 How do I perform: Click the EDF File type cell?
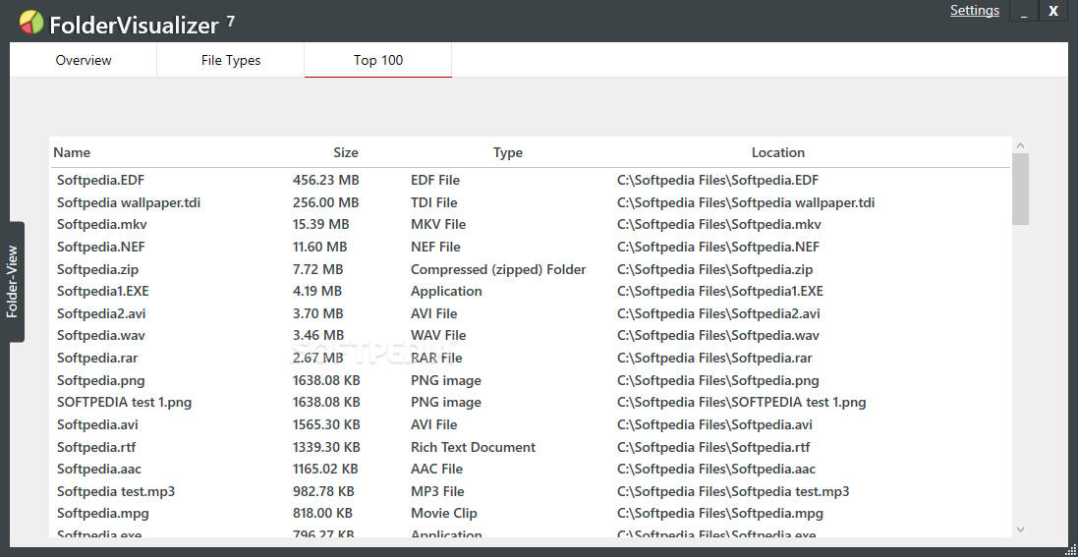click(435, 180)
